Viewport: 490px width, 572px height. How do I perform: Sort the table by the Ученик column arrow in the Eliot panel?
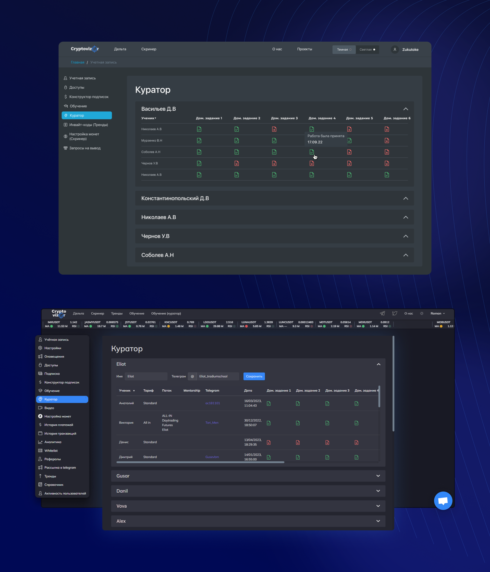[x=134, y=391]
